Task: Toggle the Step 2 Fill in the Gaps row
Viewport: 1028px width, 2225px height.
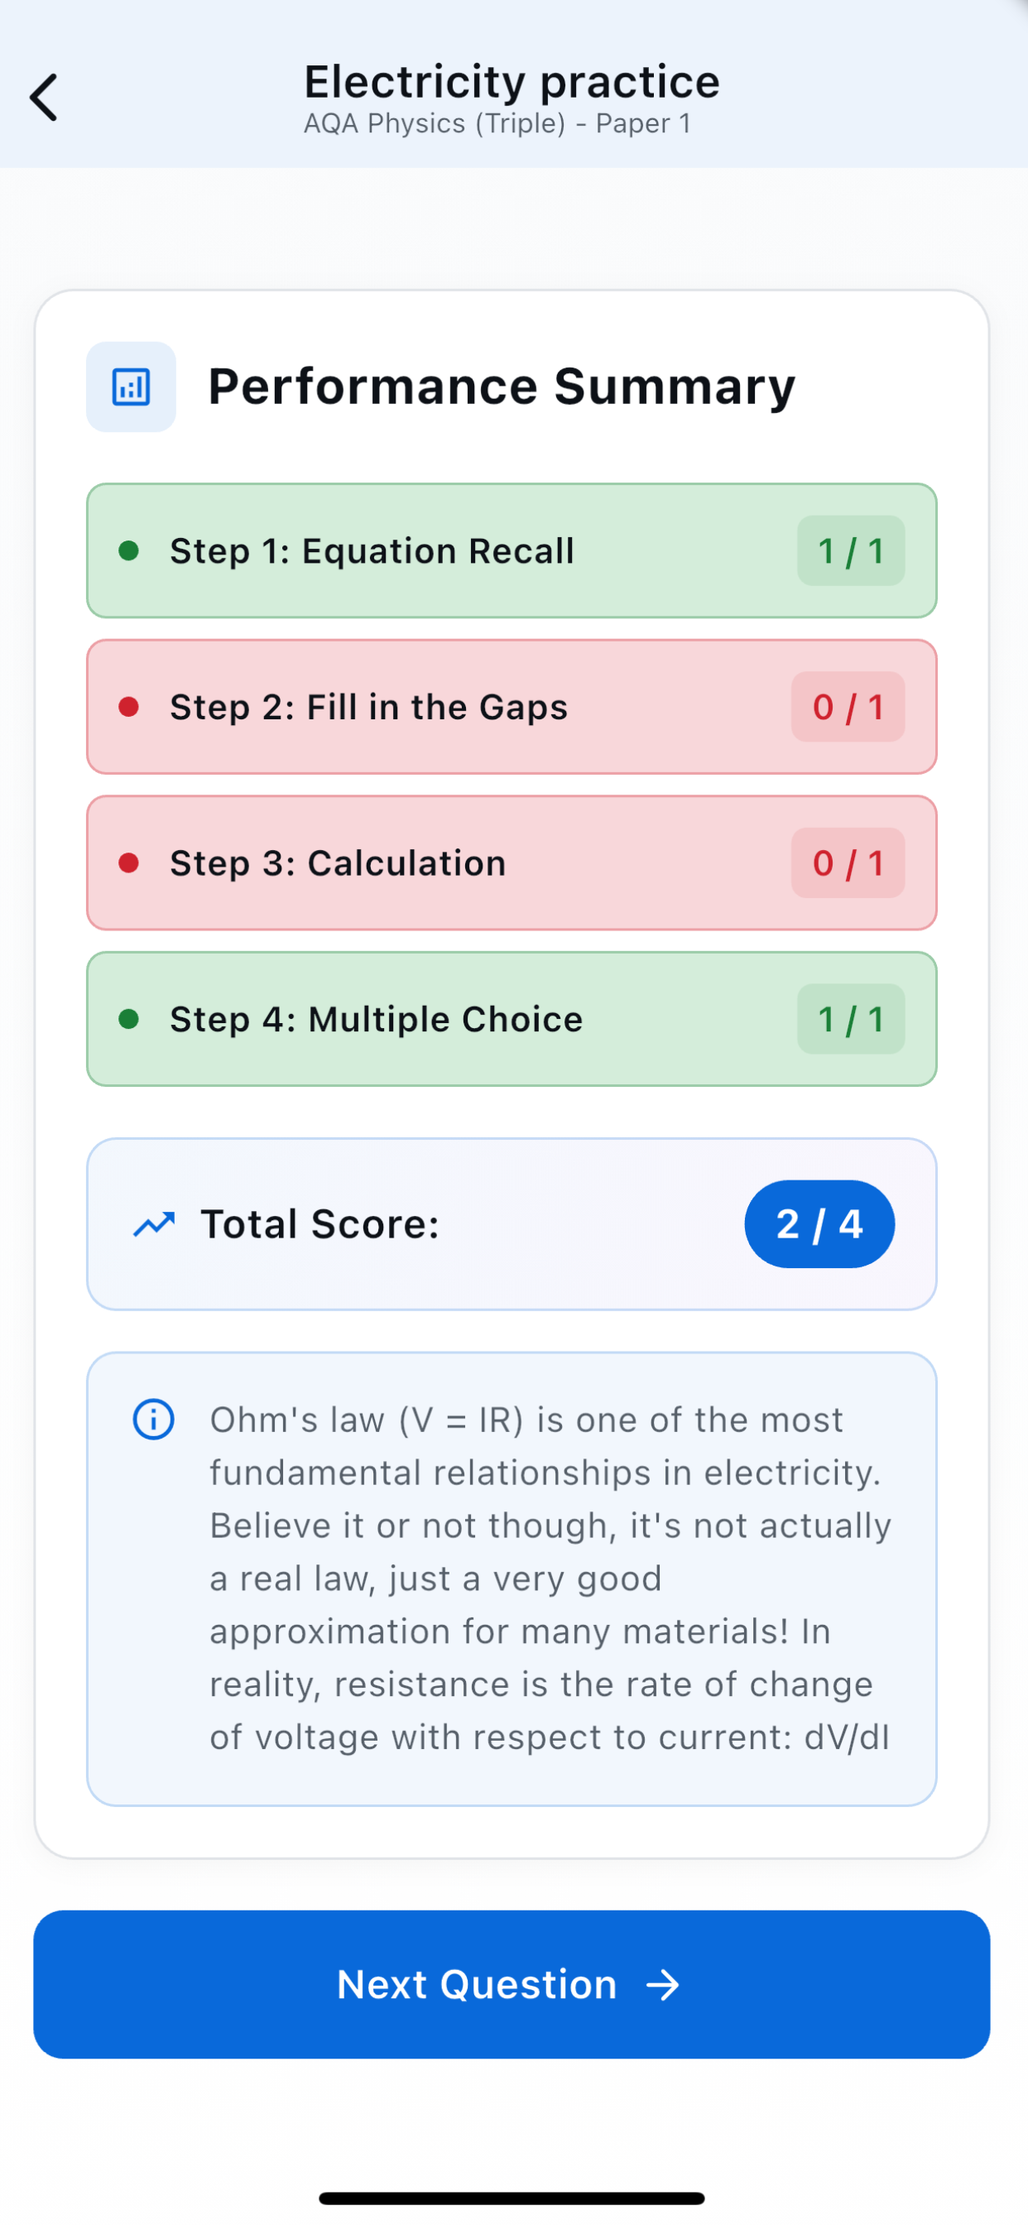Action: [x=512, y=707]
